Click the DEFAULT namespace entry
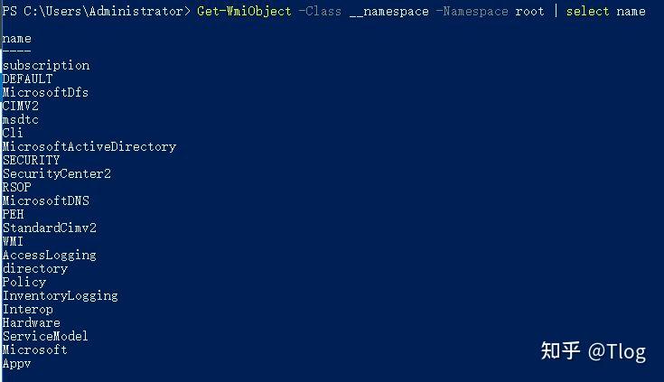The width and height of the screenshot is (664, 382). (x=28, y=79)
